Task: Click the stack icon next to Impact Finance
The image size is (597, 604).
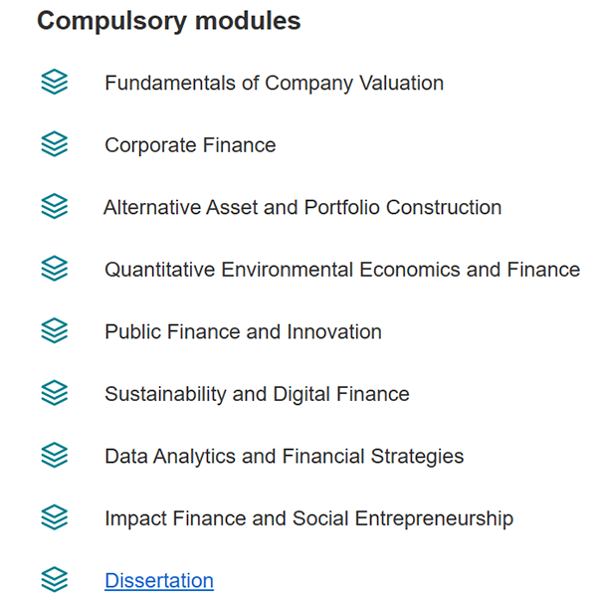Action: pos(55,517)
